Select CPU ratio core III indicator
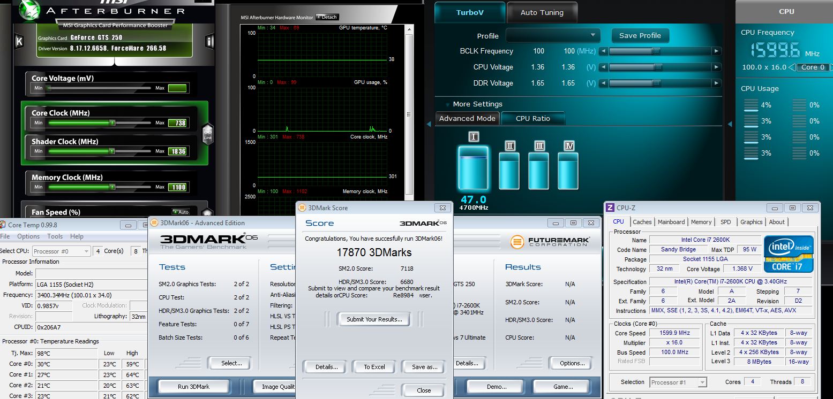Viewport: 833px width, 399px height. click(x=539, y=145)
